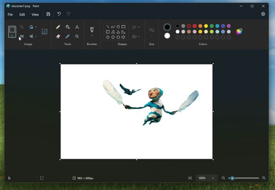Click the cursor position icon in status bar

tap(9, 178)
